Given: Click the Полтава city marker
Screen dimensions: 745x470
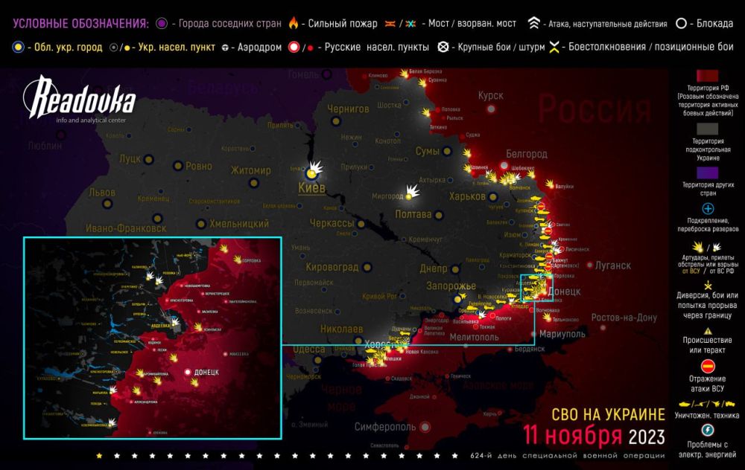Looking at the screenshot, I should pyautogui.click(x=439, y=216).
